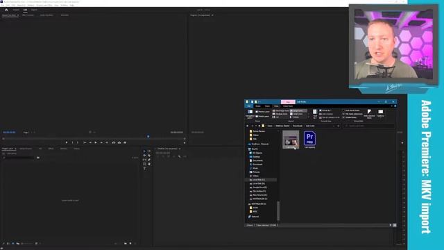The width and height of the screenshot is (444, 250).
Task: Open the Effect Controls tab
Action: point(28,15)
